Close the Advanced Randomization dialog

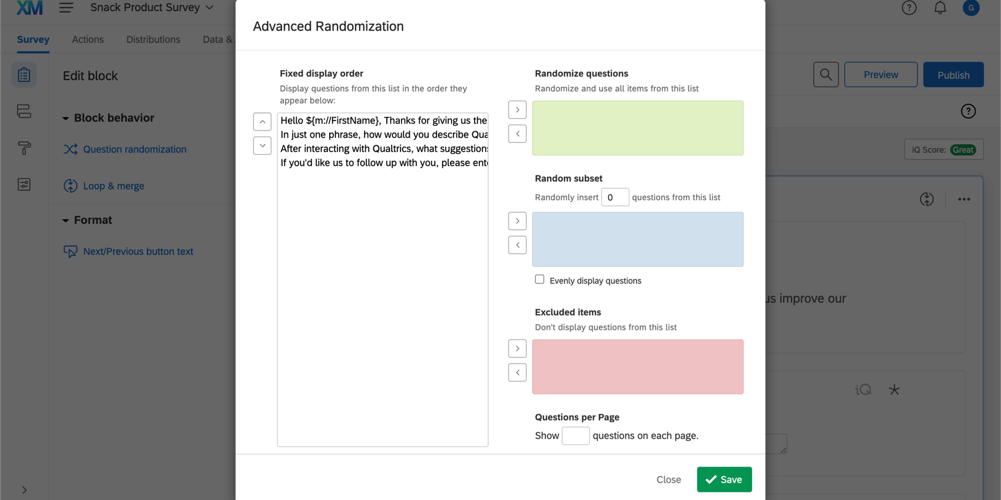(668, 479)
